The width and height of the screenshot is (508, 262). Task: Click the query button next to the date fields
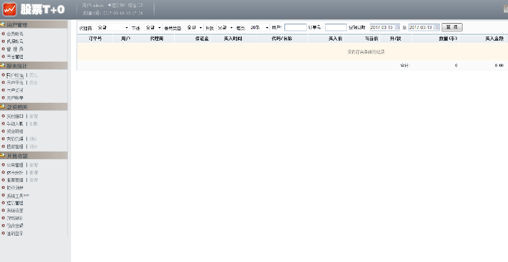click(452, 28)
